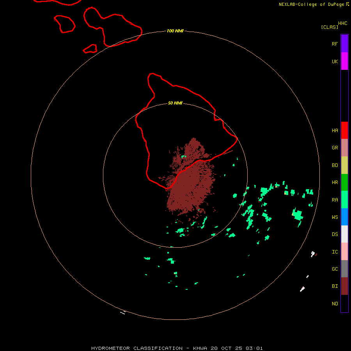
Task: Select the GC gray legend swatch
Action: [344, 269]
